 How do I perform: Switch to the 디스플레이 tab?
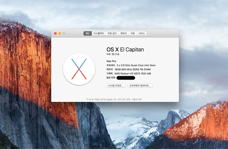pos(99,33)
